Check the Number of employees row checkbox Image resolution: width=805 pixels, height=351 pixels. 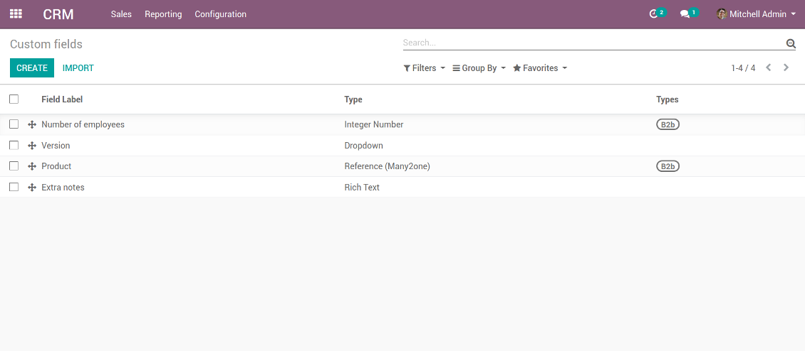[x=14, y=124]
